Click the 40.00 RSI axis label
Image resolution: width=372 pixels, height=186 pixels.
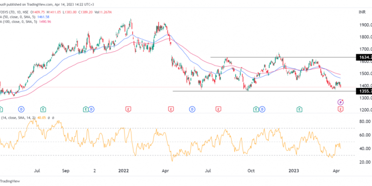tap(365, 148)
